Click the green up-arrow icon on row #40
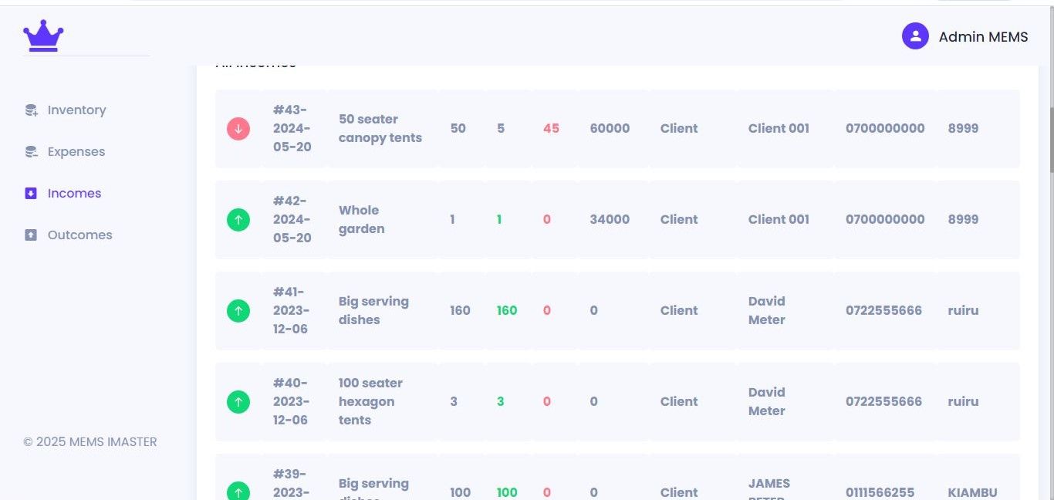 238,402
